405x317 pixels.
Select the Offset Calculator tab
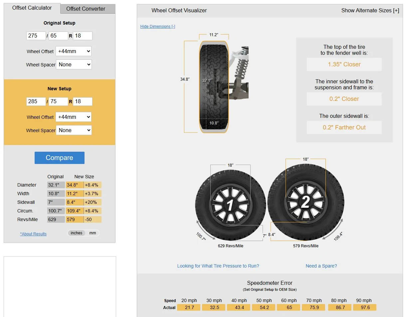[32, 8]
